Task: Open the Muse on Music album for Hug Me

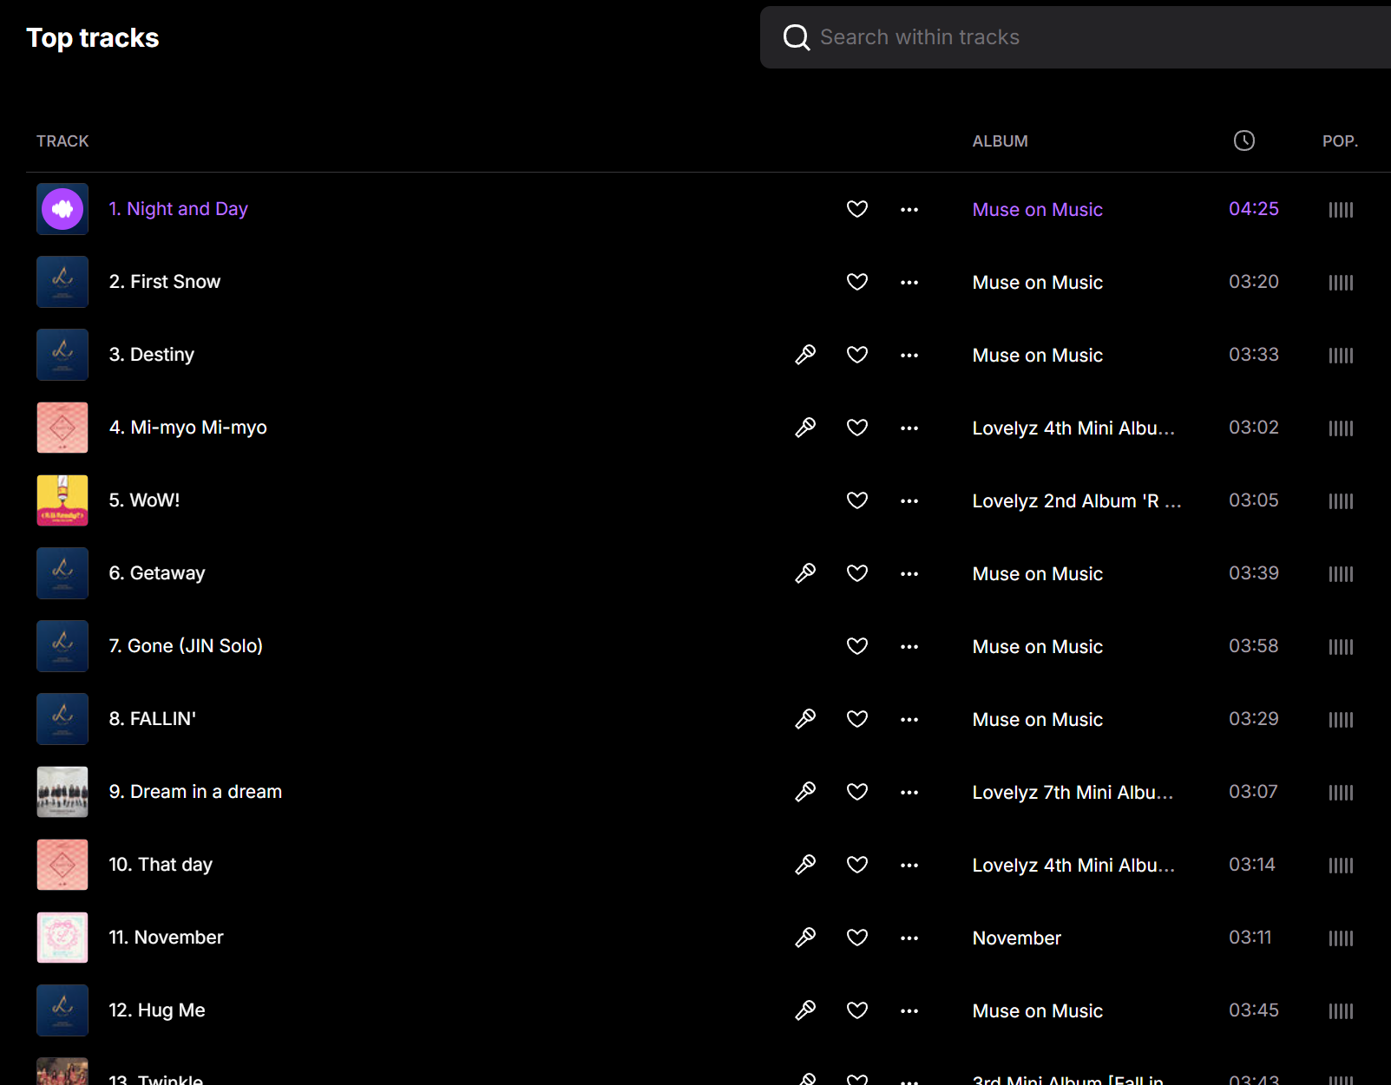Action: [x=1038, y=1011]
